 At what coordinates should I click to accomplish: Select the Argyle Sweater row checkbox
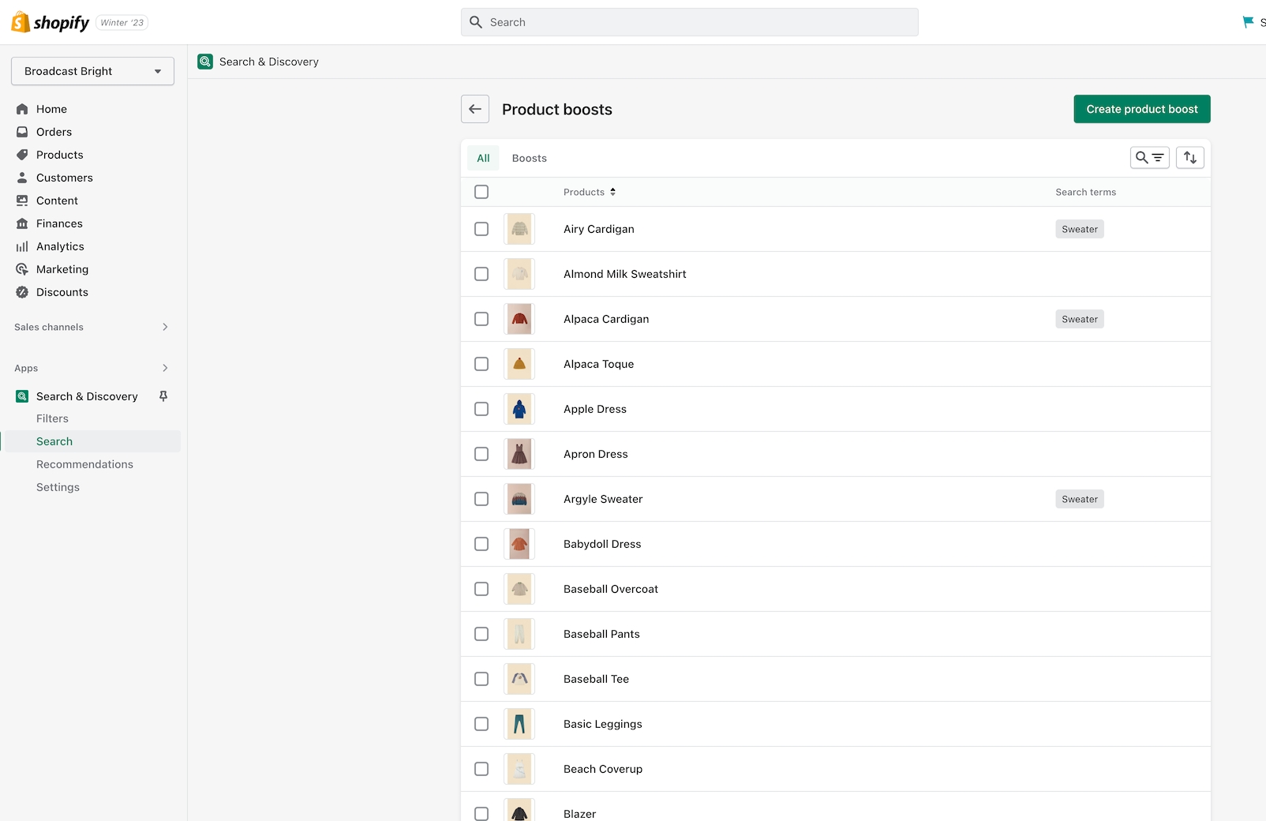[x=481, y=499]
